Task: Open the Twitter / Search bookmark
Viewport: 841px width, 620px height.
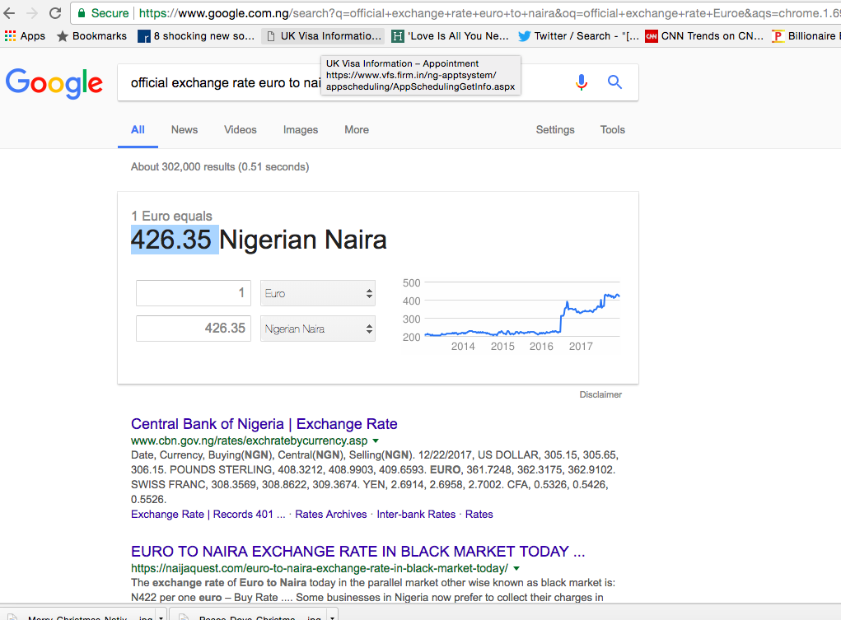Action: click(x=578, y=36)
